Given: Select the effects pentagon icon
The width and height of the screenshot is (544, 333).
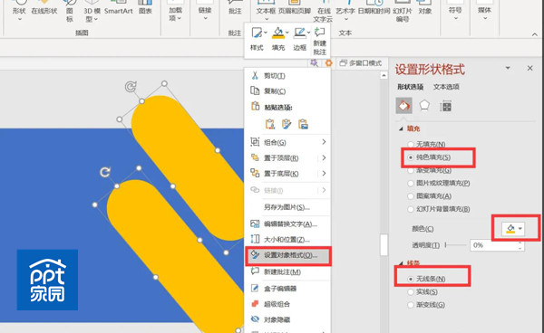Looking at the screenshot, I should point(424,105).
